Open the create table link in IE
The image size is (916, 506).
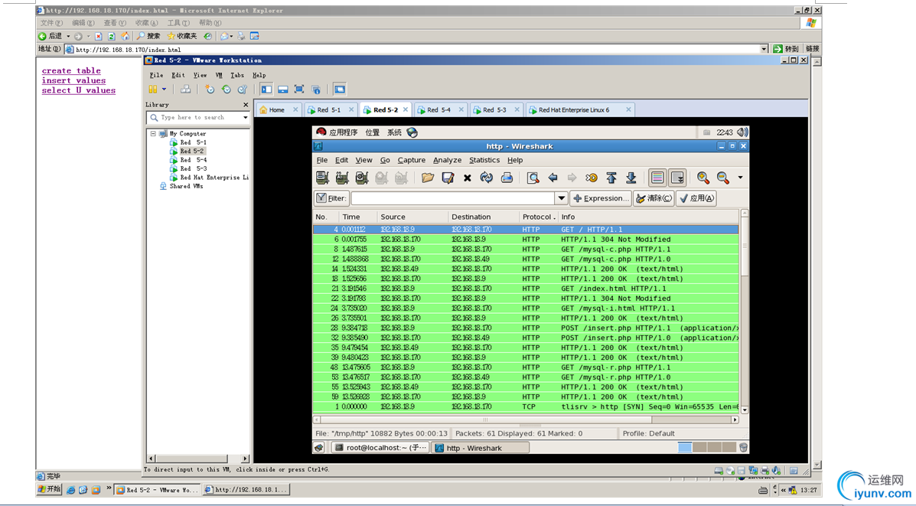[x=71, y=70]
